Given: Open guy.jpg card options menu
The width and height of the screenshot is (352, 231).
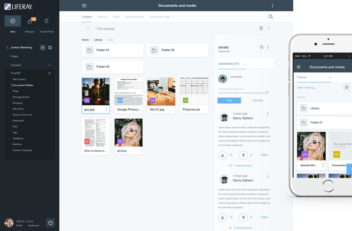Looking at the screenshot, I should [107, 109].
